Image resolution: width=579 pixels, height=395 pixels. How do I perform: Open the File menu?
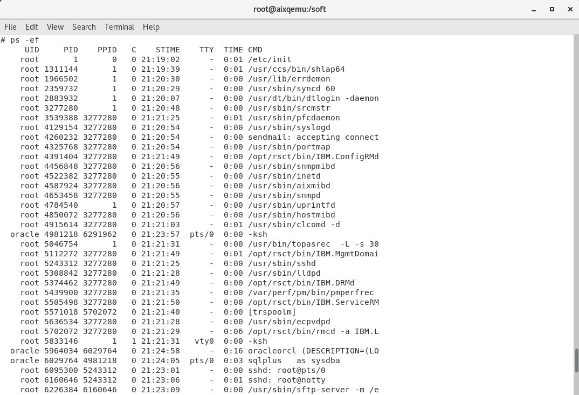(10, 26)
